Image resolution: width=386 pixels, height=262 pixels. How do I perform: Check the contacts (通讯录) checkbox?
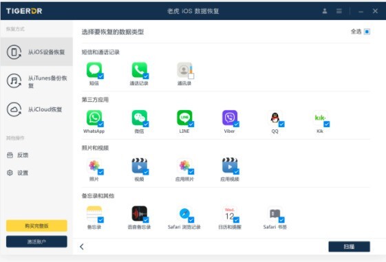[x=191, y=76]
